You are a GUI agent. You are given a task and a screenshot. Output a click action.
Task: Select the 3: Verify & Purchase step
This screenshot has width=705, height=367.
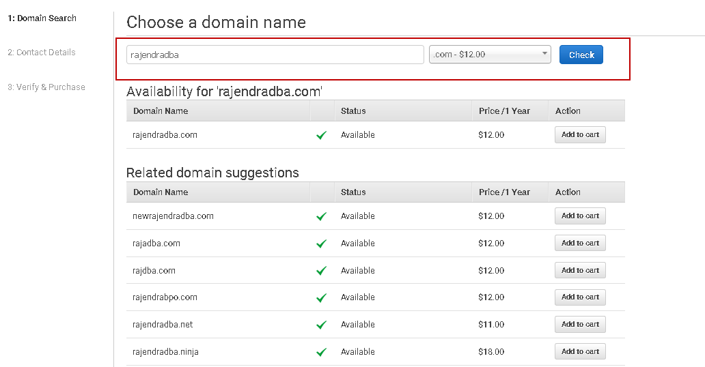click(x=46, y=87)
